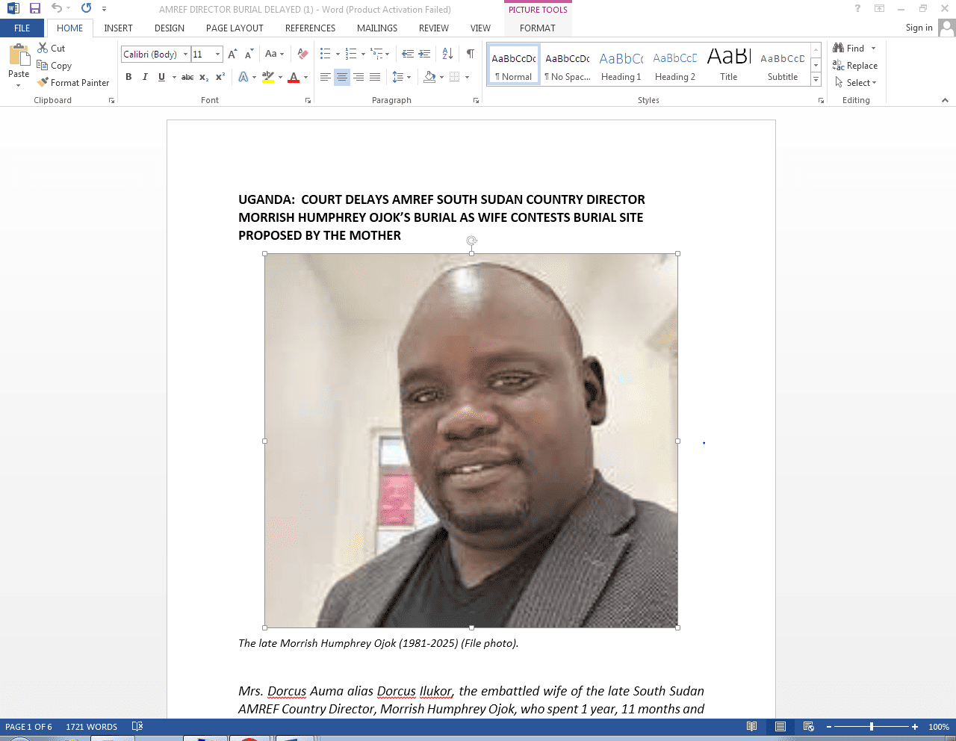Click the Clear Formatting eraser icon
This screenshot has width=956, height=741.
click(302, 54)
